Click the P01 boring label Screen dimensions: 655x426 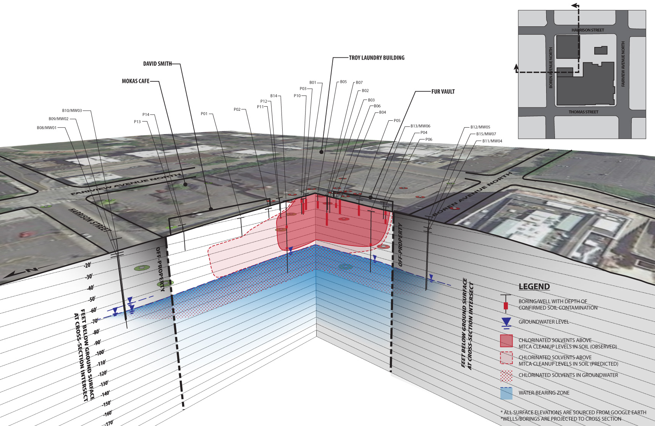click(204, 114)
